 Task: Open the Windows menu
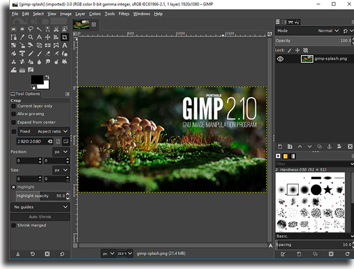pos(142,14)
